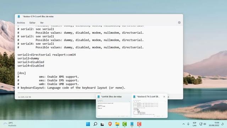Show hidden system tray icons
This screenshot has height=128, width=227.
point(184,124)
